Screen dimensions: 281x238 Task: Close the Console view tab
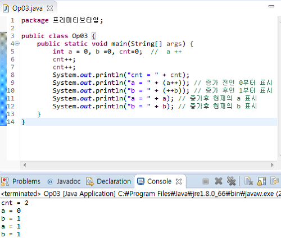point(179,181)
